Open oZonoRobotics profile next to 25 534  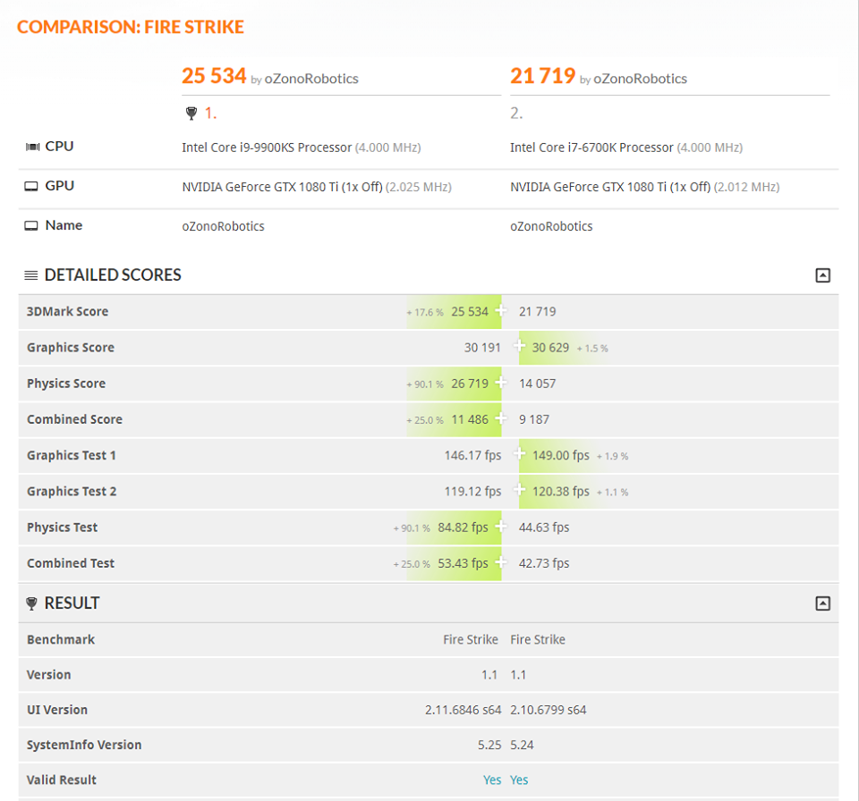point(311,79)
